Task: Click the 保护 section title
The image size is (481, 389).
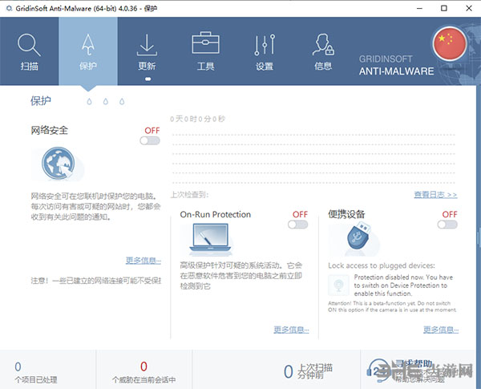Action: pyautogui.click(x=41, y=101)
